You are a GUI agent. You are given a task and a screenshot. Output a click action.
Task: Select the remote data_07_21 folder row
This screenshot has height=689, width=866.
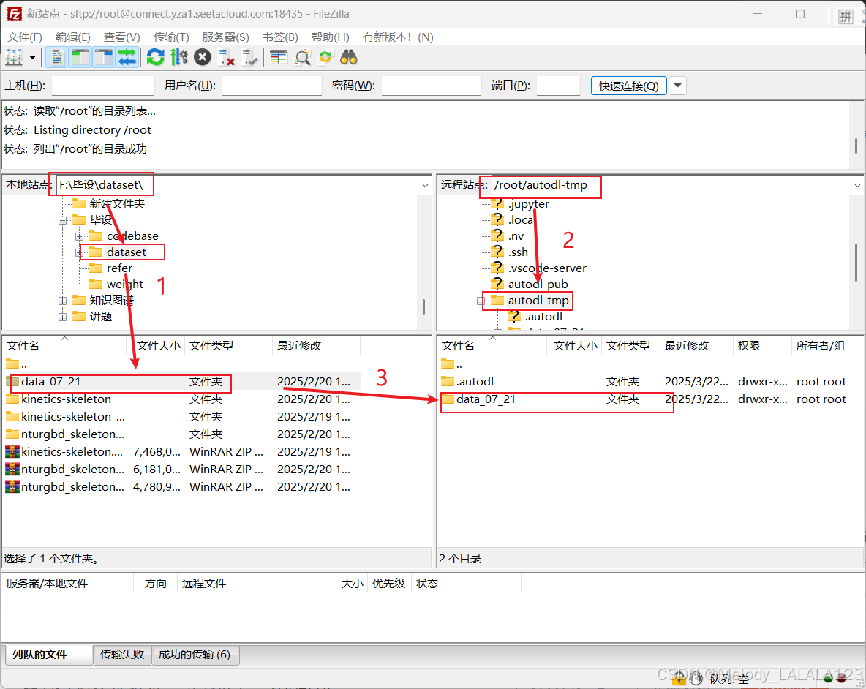point(646,399)
